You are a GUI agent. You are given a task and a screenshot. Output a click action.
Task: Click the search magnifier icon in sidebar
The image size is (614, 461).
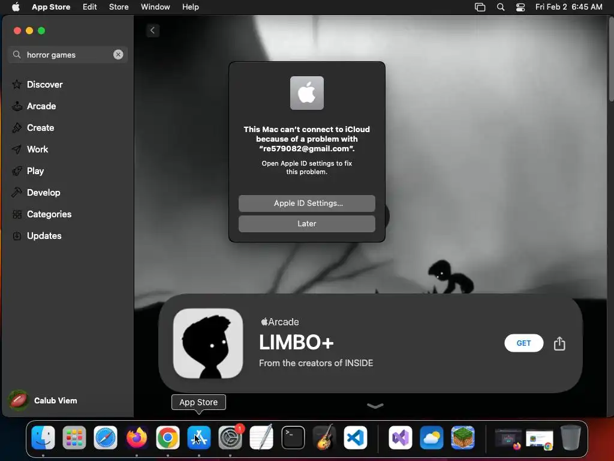(17, 55)
